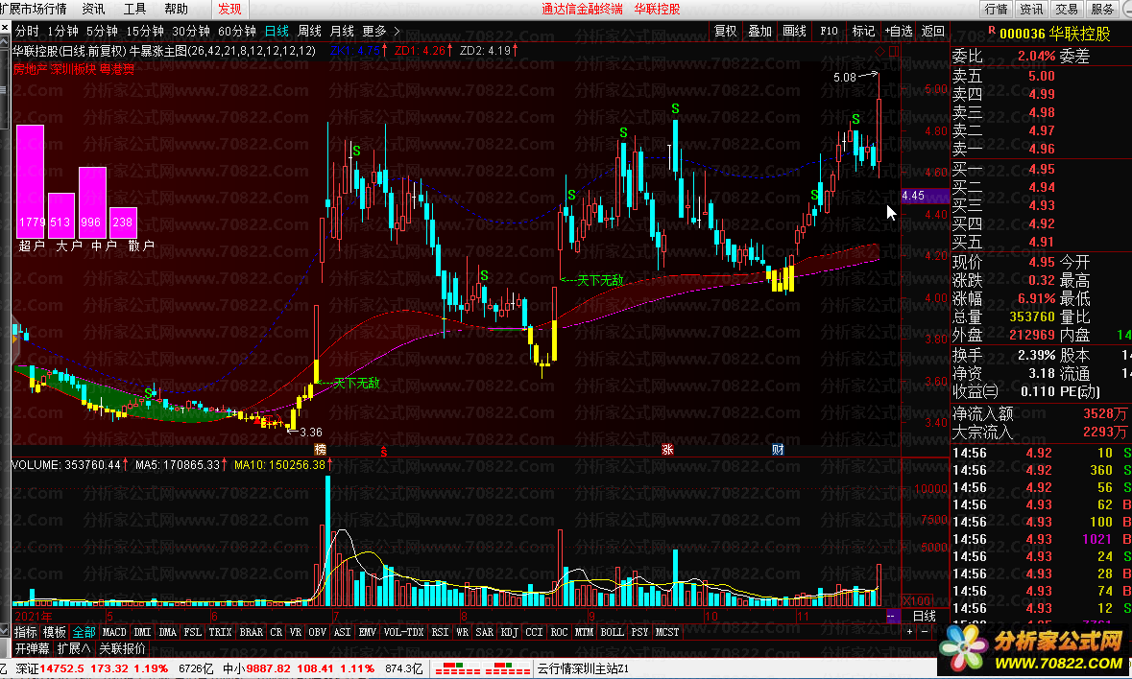Open the 发现 tab in the menu bar

229,9
